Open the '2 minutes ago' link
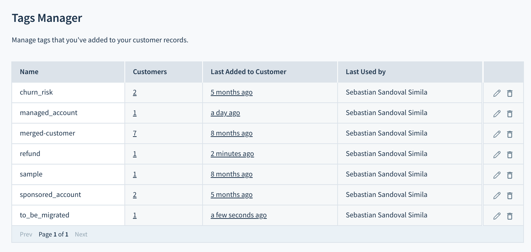 232,154
